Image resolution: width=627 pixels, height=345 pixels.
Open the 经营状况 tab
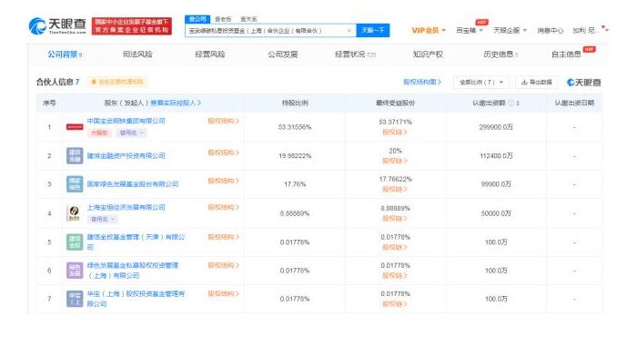tap(355, 54)
